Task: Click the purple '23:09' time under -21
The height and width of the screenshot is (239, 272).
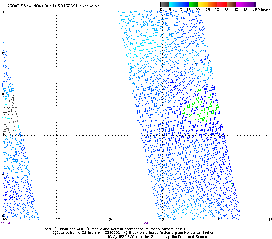Action: [145, 223]
